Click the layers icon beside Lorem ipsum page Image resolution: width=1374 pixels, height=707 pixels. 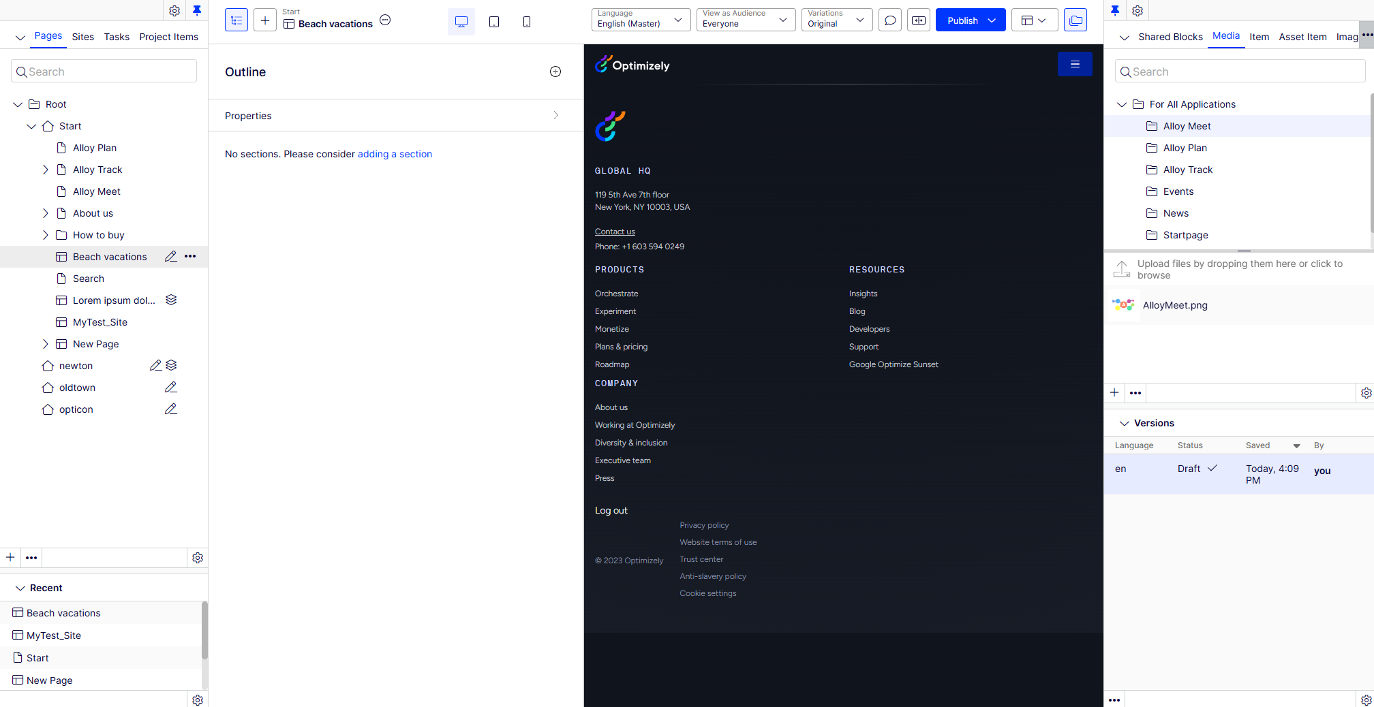(171, 300)
